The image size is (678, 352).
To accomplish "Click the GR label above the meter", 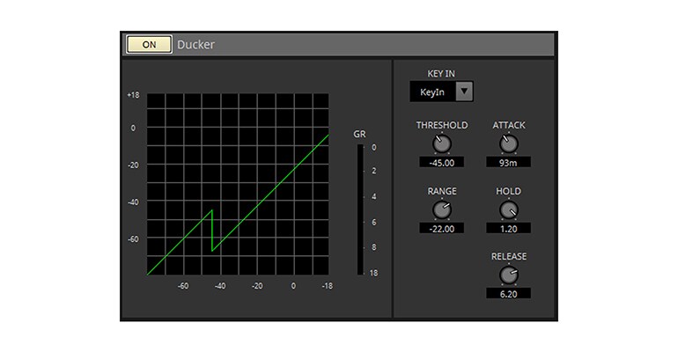I will coord(359,135).
